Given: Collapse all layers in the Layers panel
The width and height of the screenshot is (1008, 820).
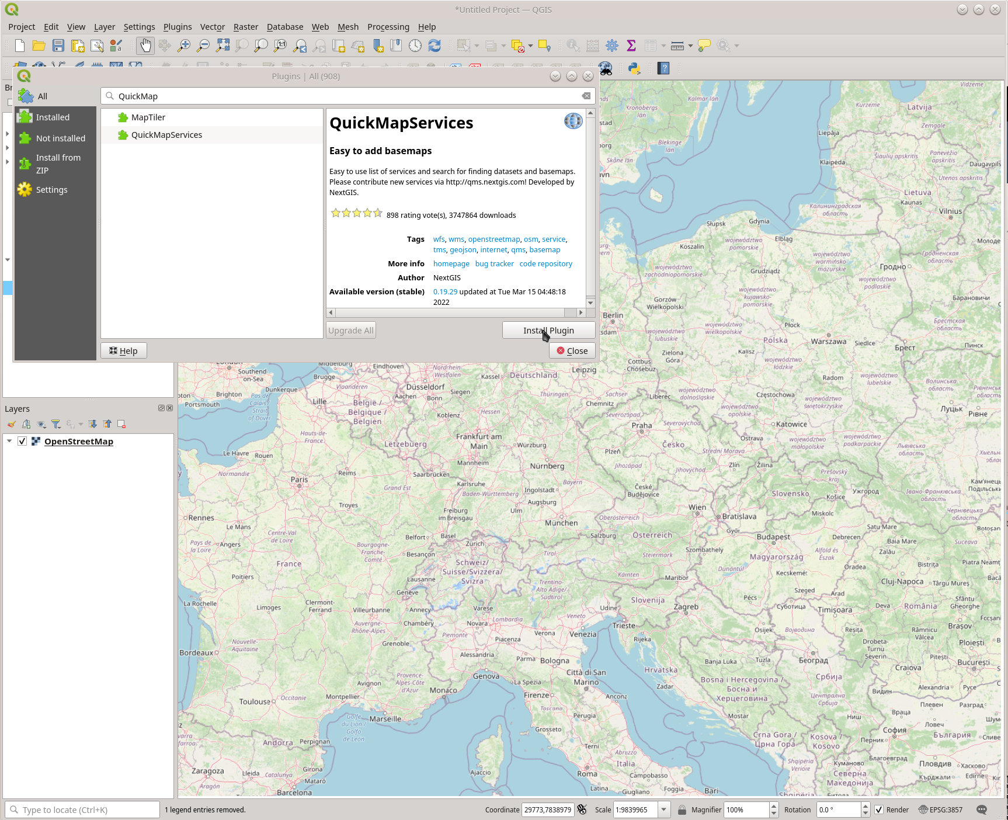Looking at the screenshot, I should click(x=107, y=424).
